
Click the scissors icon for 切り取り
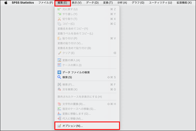click(59, 19)
